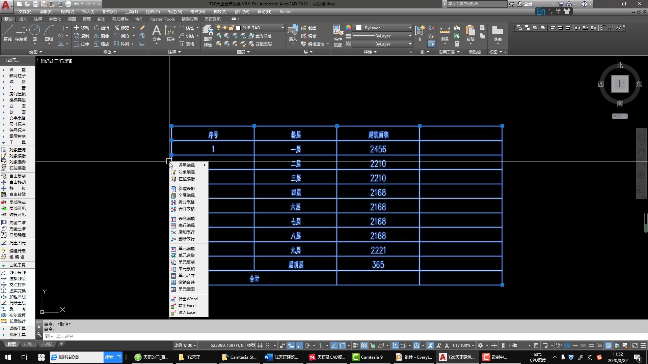
Task: Toggle ortho mode in status bar
Action: coord(299,345)
